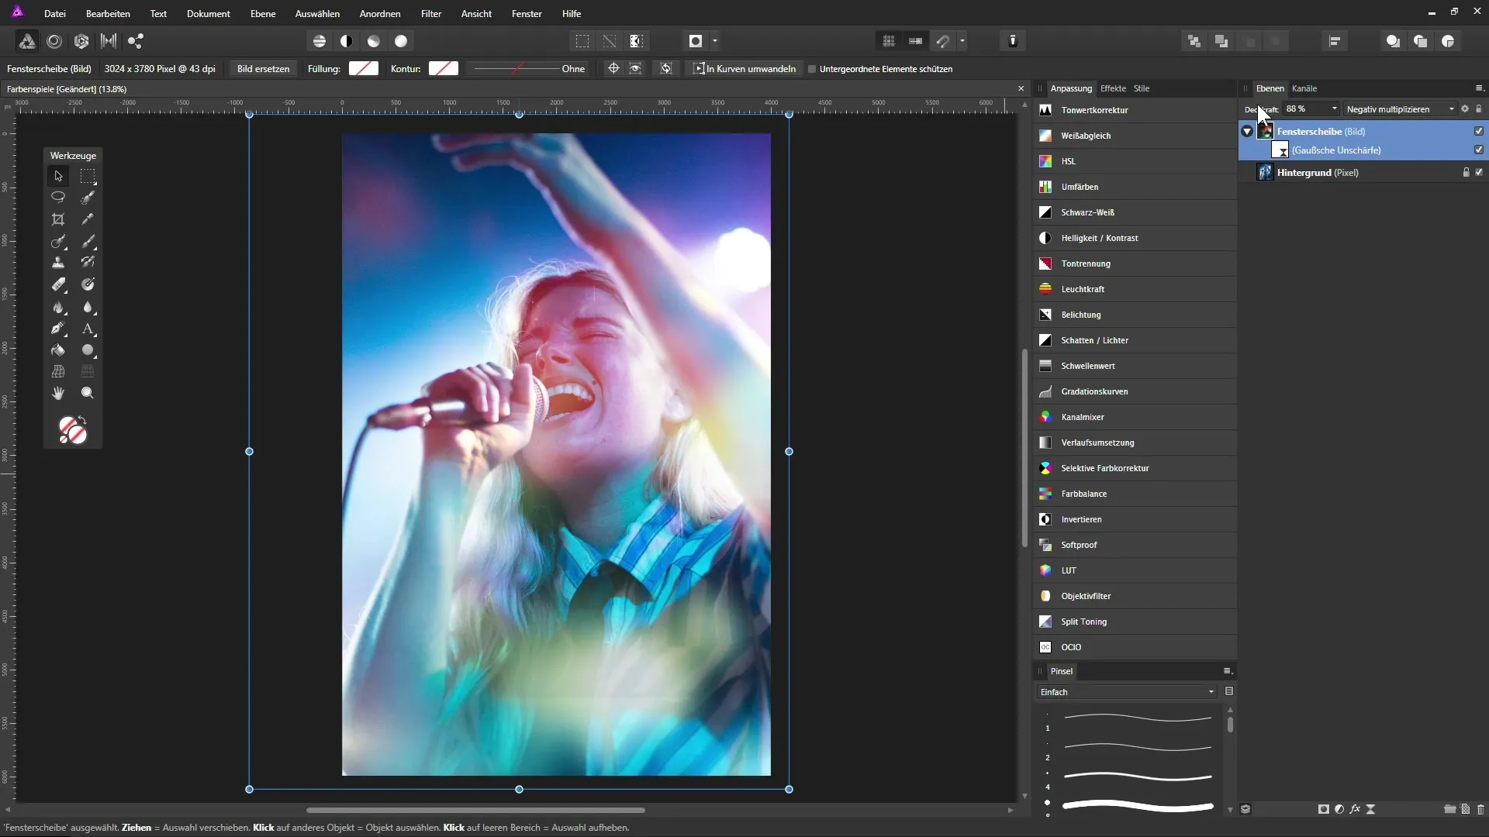Open the Datei menu
This screenshot has width=1489, height=837.
pos(54,14)
